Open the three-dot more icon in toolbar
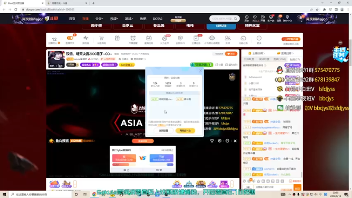 click(259, 38)
